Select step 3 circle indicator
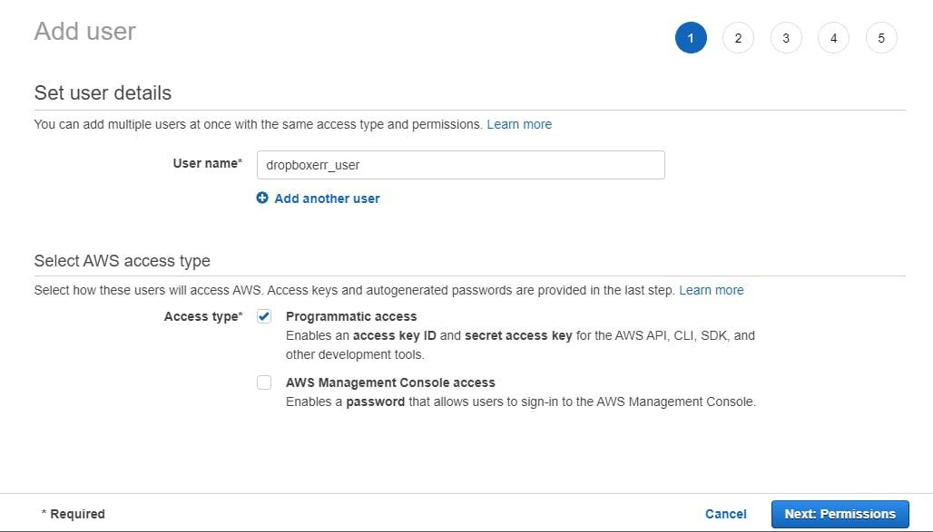933x532 pixels. 786,38
